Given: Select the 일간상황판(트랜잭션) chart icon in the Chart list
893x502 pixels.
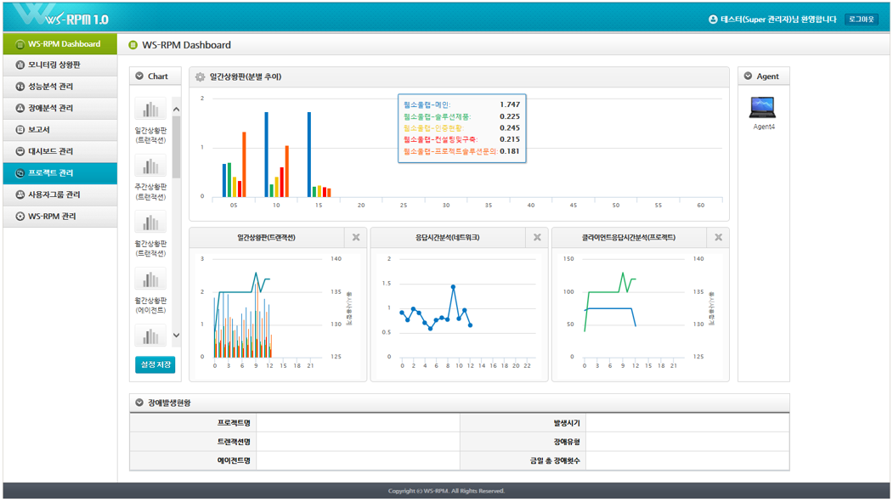Looking at the screenshot, I should pyautogui.click(x=150, y=110).
